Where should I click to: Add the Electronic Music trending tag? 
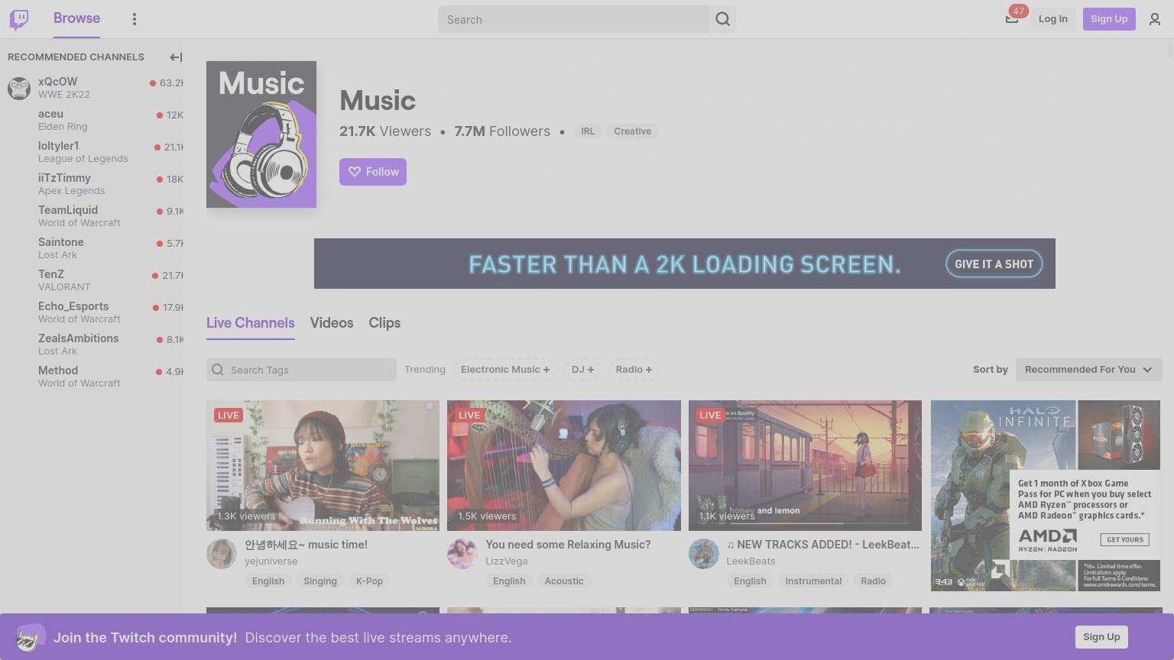pyautogui.click(x=505, y=370)
